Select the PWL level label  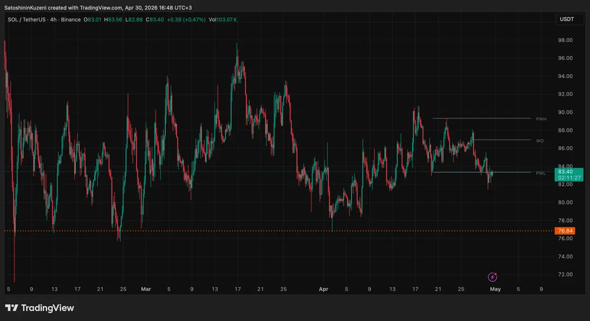pos(541,173)
